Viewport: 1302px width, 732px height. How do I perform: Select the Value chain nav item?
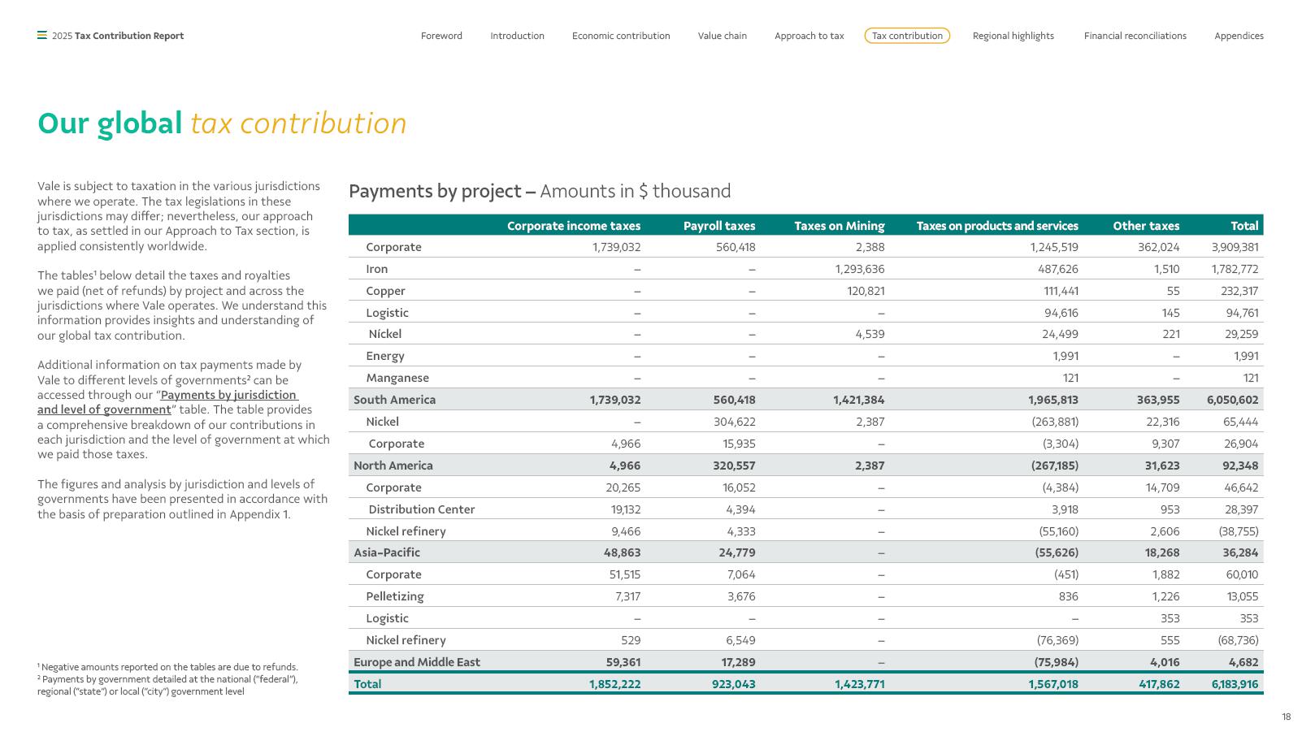(723, 36)
